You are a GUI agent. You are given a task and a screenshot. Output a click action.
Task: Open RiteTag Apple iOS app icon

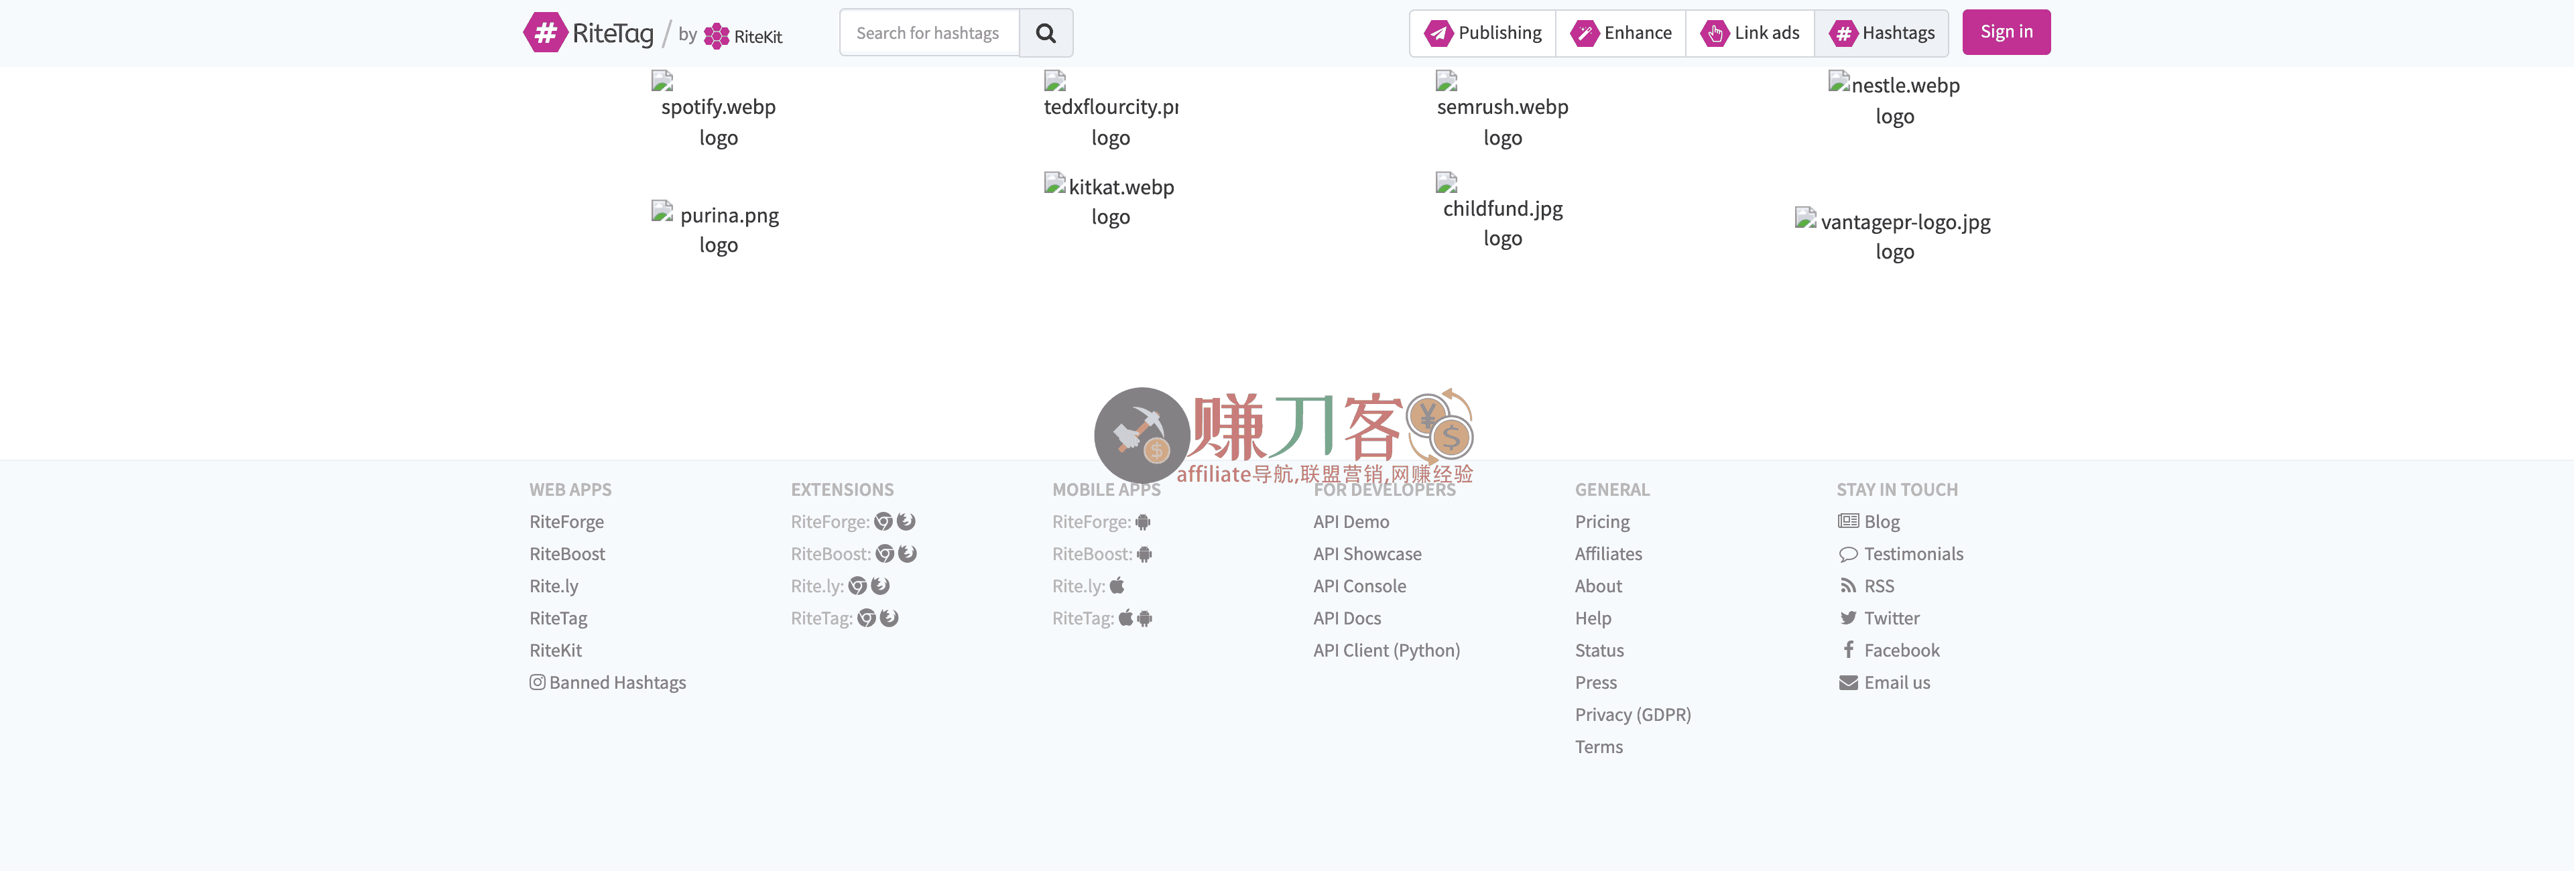[x=1125, y=618]
